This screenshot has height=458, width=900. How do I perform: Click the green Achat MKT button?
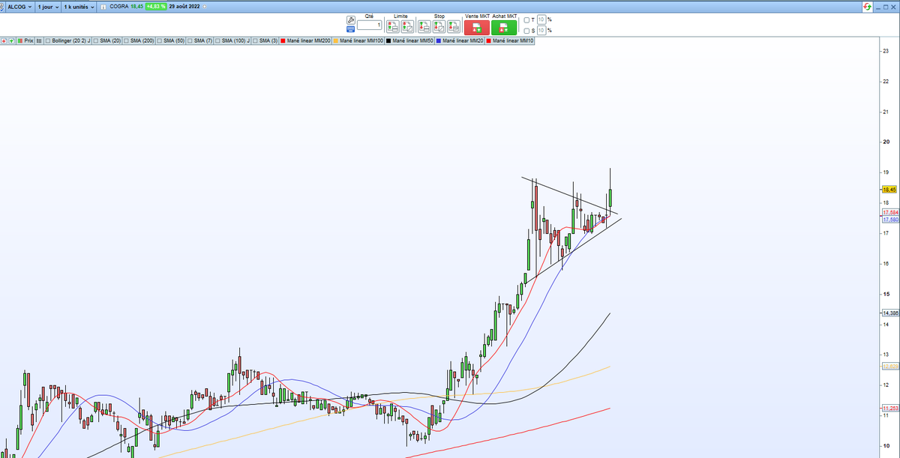504,28
